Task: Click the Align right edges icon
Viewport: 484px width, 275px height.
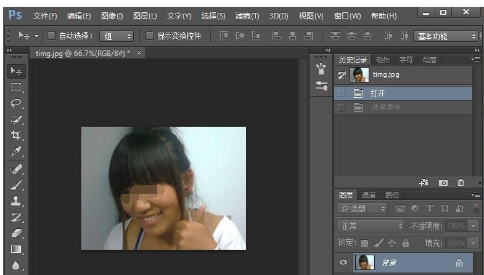Action: [308, 36]
